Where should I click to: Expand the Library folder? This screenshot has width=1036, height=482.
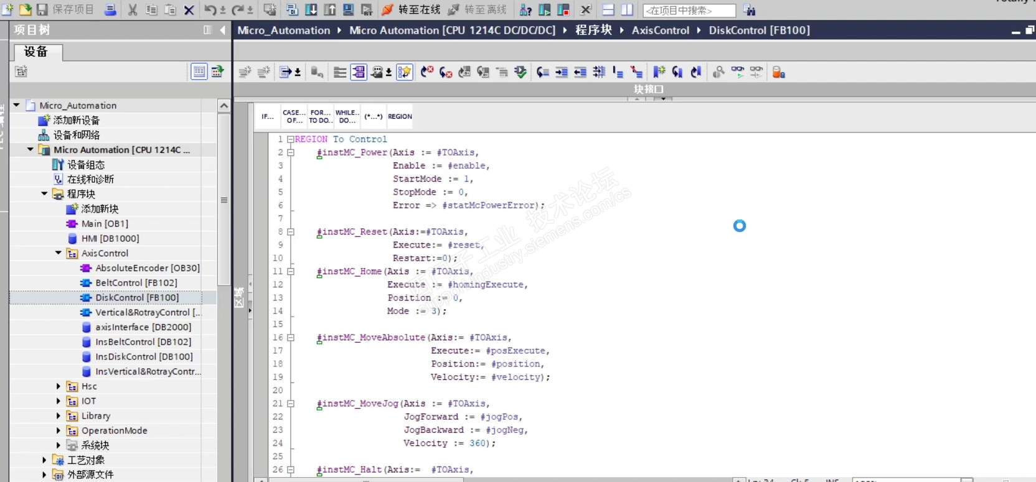tap(59, 415)
